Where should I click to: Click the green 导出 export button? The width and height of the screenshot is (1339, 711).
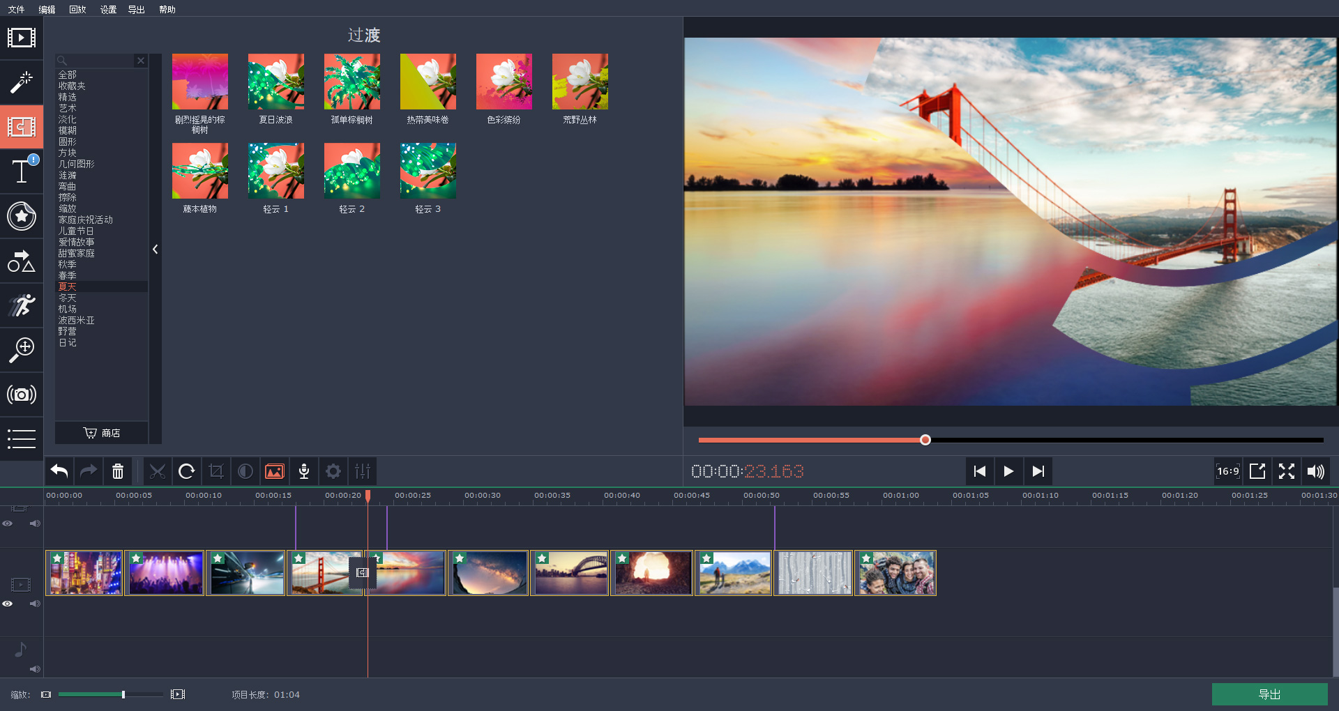point(1269,694)
